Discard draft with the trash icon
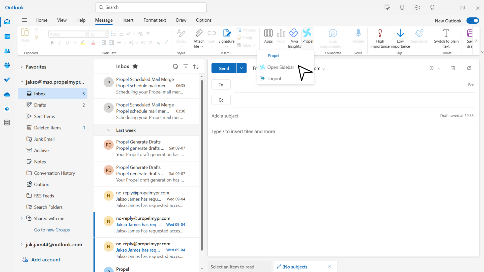 [x=453, y=68]
